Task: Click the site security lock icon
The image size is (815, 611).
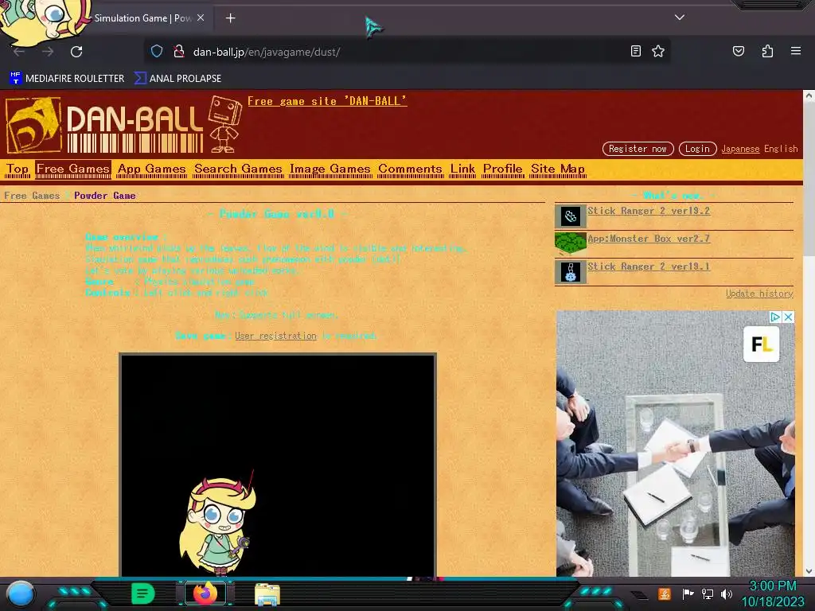Action: point(179,52)
